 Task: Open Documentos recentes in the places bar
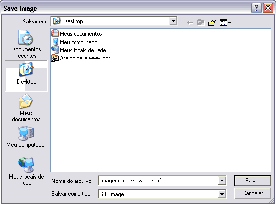tap(26, 44)
